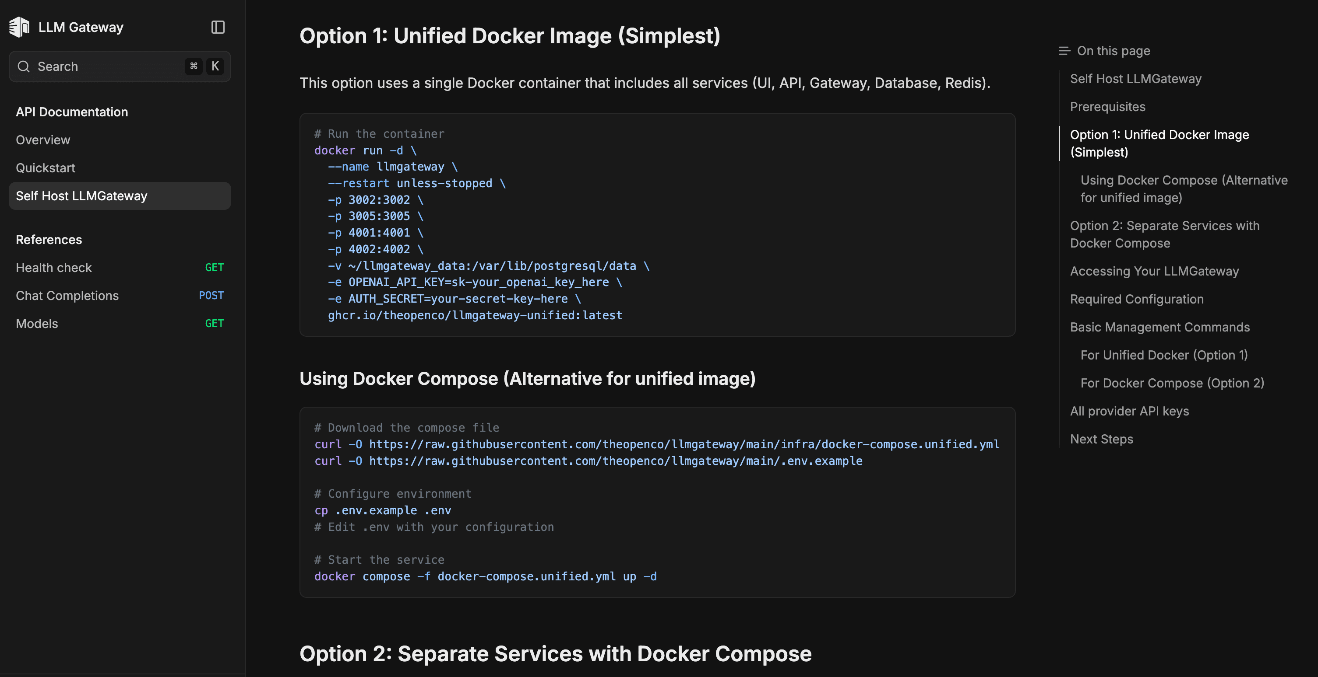Navigate to Option 2: Separate Services with Docker Compose
This screenshot has width=1318, height=677.
[1165, 234]
